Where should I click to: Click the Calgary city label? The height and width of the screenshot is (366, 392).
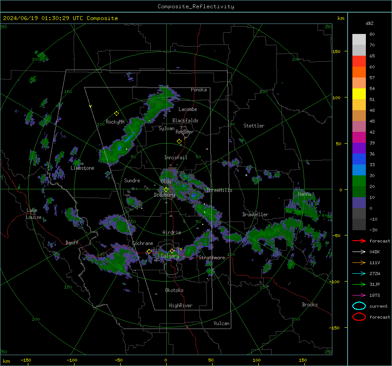point(170,256)
